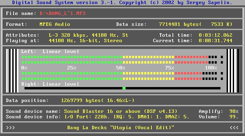Click the Current time: label
The width and height of the screenshot is (245, 136).
coord(173,40)
